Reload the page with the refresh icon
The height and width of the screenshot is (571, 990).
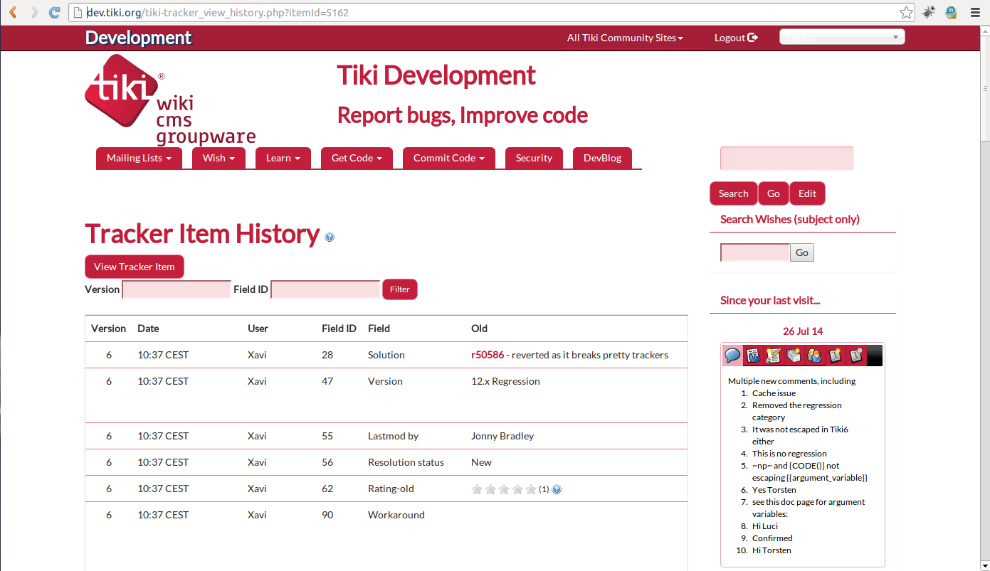55,12
